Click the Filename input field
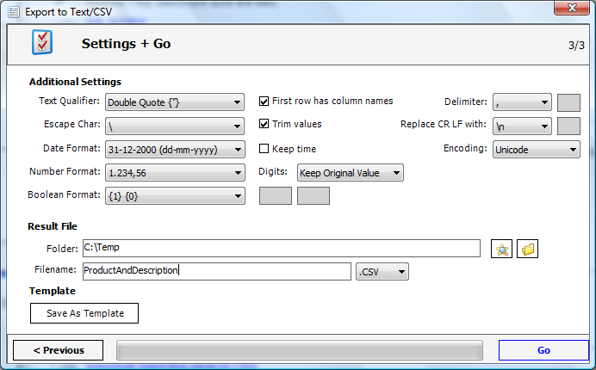596x370 pixels. 217,271
